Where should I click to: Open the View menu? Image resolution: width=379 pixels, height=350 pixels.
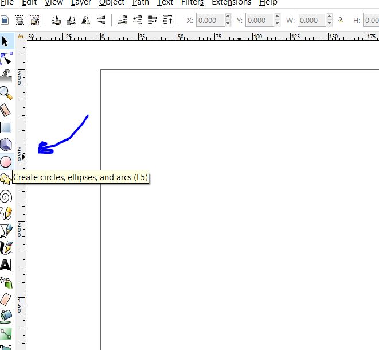[x=54, y=2]
